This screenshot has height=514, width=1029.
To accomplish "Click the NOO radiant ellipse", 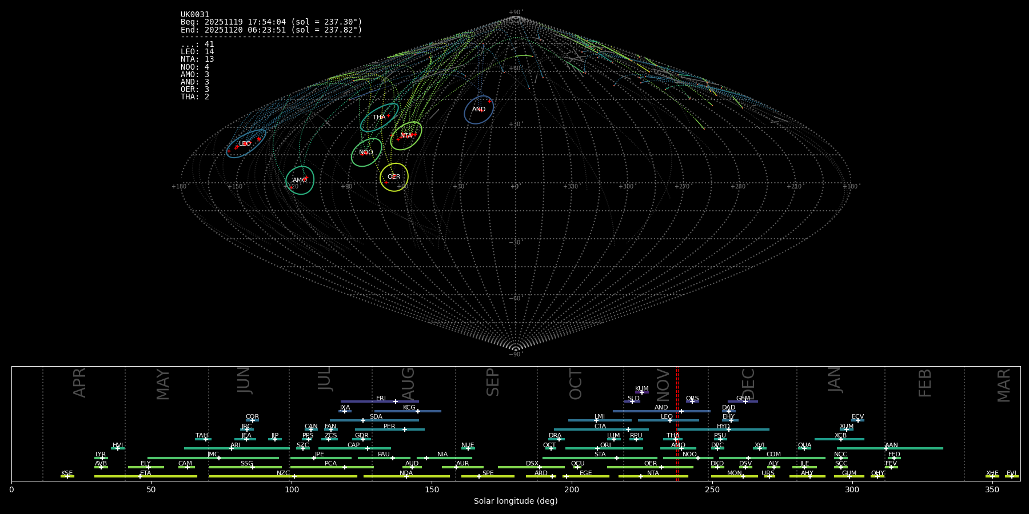I will (366, 152).
